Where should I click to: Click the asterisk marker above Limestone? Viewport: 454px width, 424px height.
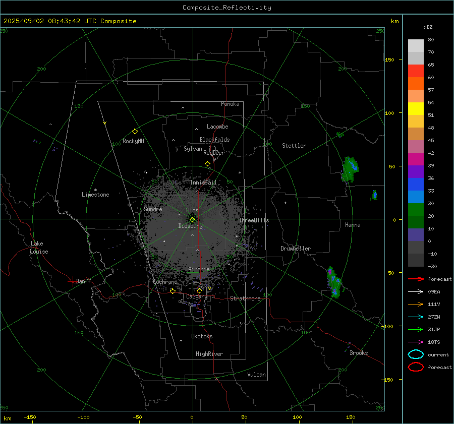point(95,190)
